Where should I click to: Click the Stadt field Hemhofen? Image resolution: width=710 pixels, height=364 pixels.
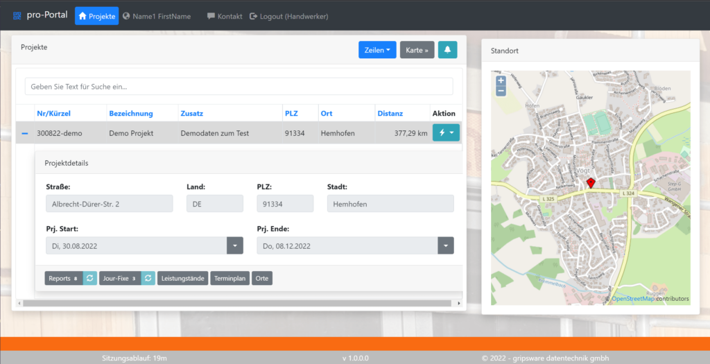pos(390,204)
